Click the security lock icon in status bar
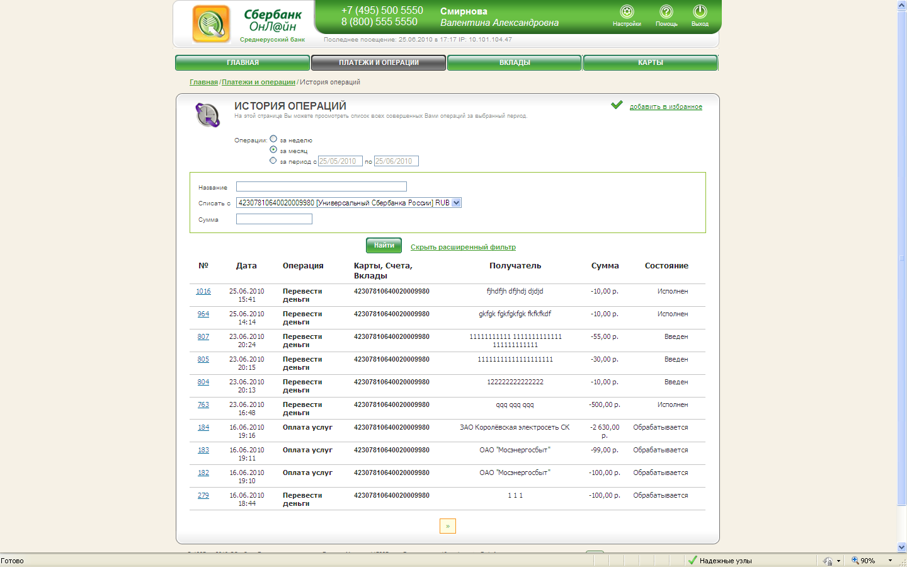 pos(827,561)
